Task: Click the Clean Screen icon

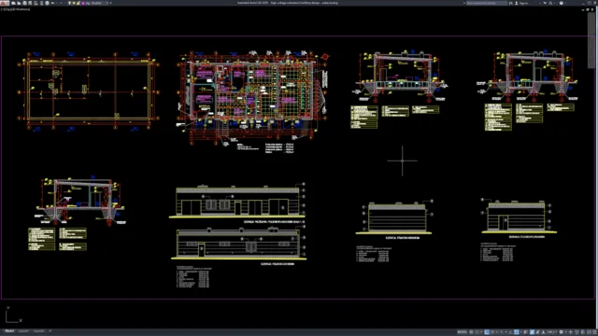Action: click(x=589, y=332)
